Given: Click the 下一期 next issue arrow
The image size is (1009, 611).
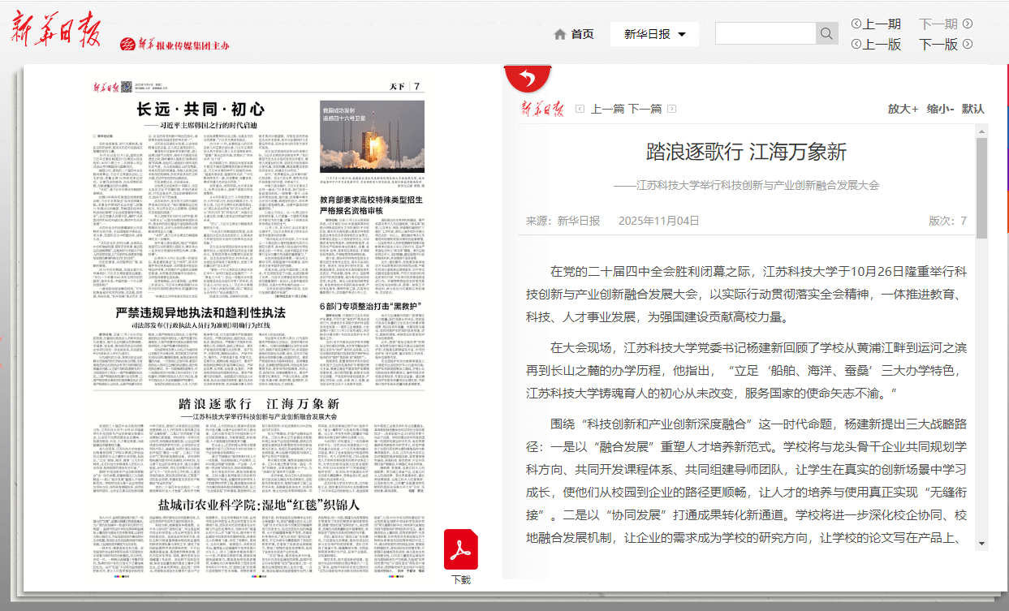Looking at the screenshot, I should [x=967, y=24].
